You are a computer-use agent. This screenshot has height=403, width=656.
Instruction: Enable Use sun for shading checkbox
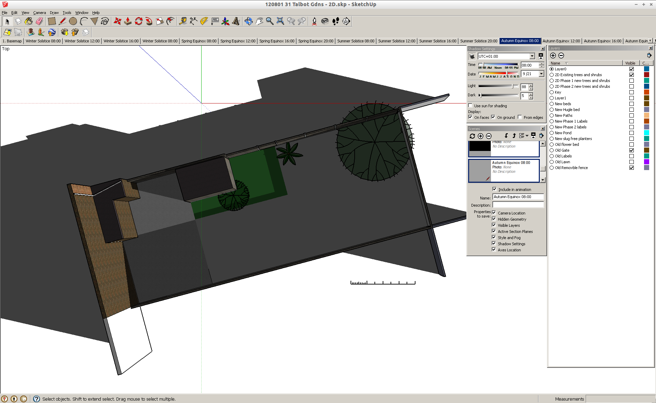[x=470, y=106]
